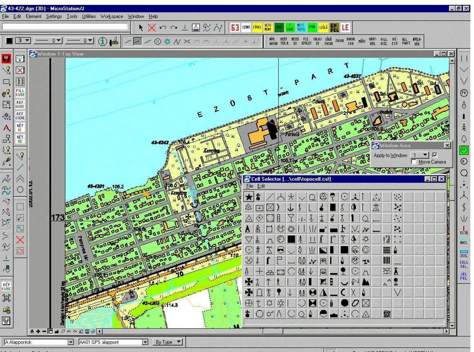Enable the Move Camera checkbox

(x=414, y=162)
